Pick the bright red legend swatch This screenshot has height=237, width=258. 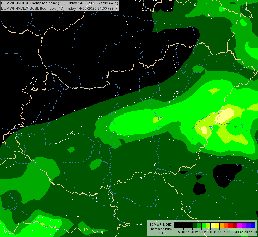pyautogui.click(x=231, y=225)
